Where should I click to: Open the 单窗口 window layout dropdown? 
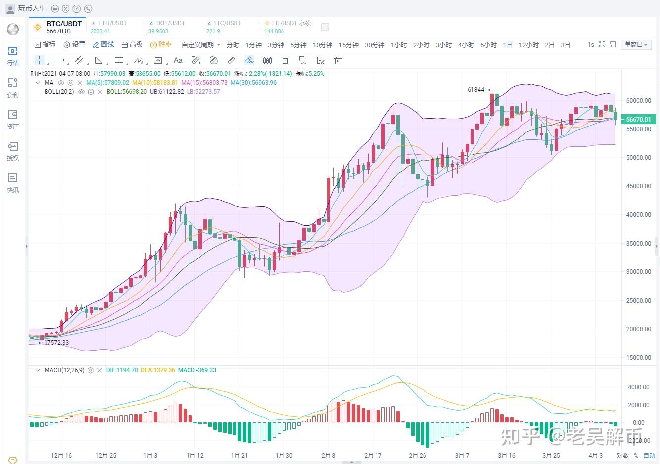635,44
